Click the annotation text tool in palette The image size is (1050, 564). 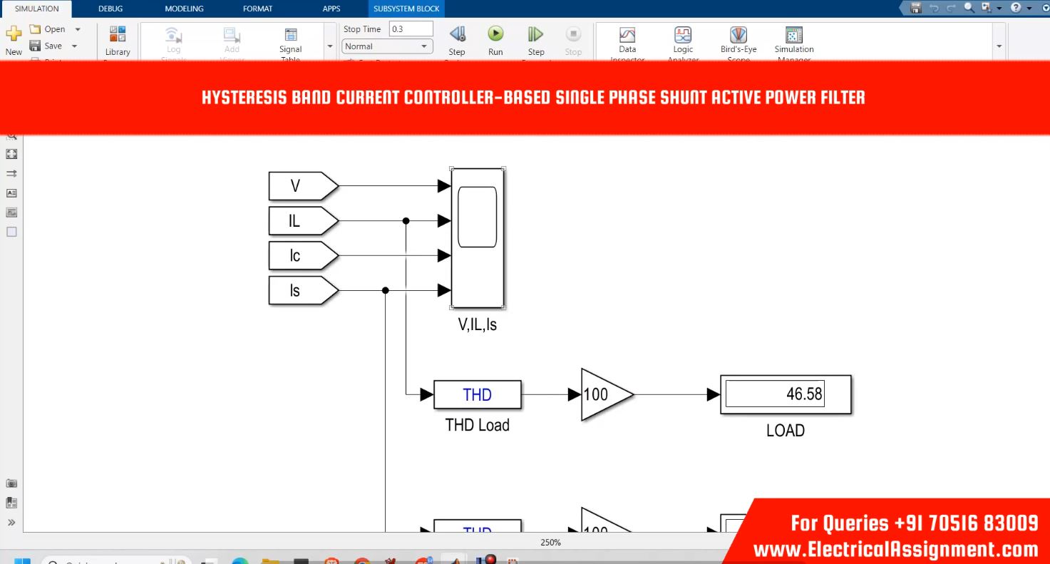click(x=11, y=193)
